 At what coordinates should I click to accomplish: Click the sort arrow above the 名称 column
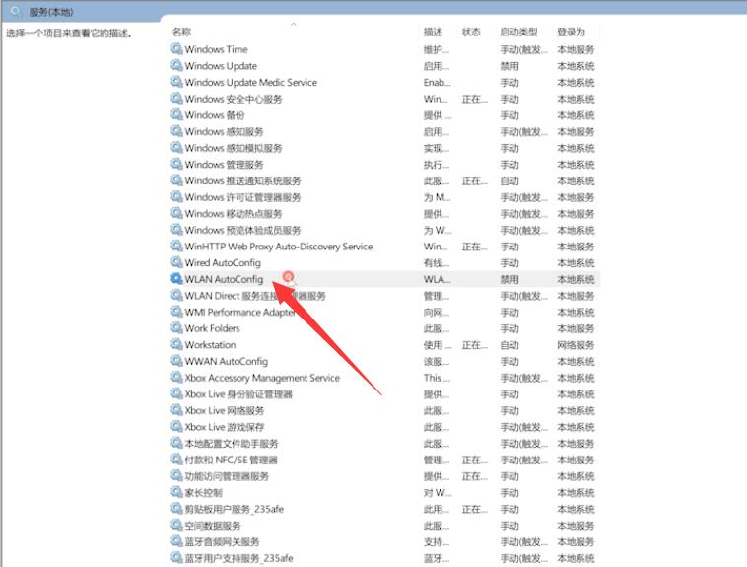293,24
